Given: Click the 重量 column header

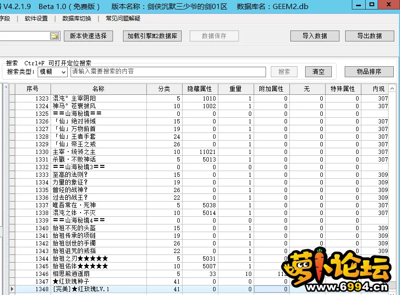Looking at the screenshot, I should click(x=236, y=89).
